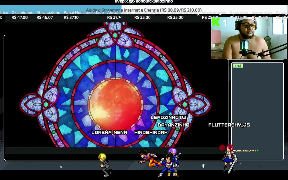Click the internet and energy donation goal bar
Screen dimensions: 288x180
click(x=144, y=10)
